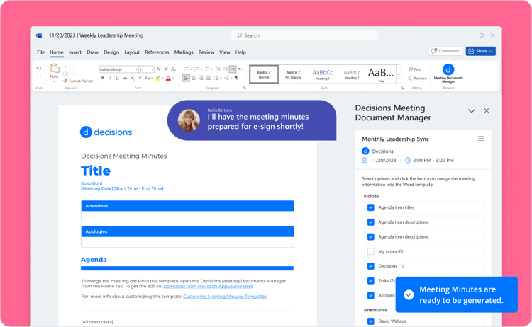Apply Bold formatting from the ribbon
The width and height of the screenshot is (532, 327).
[103, 79]
